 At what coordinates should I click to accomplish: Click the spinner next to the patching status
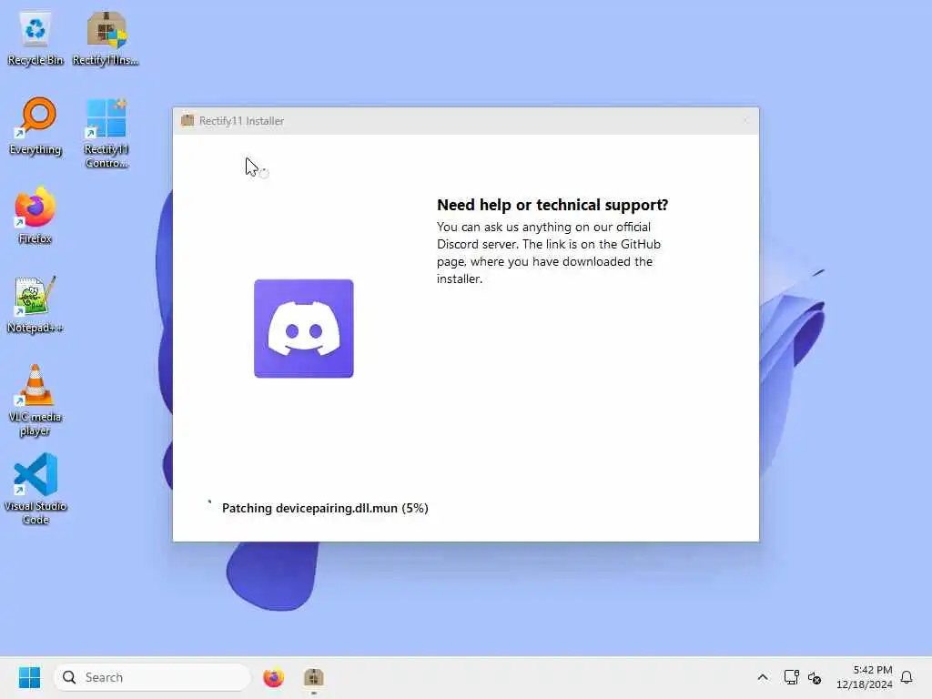(209, 507)
